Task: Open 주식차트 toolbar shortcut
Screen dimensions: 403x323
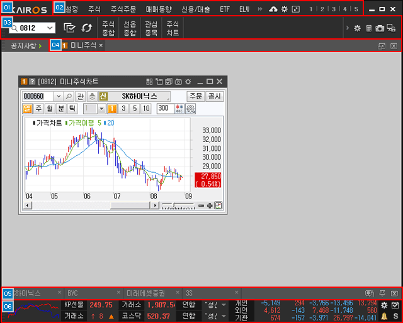Action: tap(173, 28)
